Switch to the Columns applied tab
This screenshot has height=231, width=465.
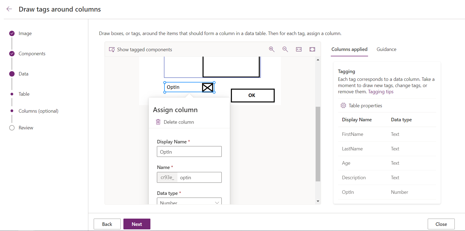pyautogui.click(x=349, y=49)
